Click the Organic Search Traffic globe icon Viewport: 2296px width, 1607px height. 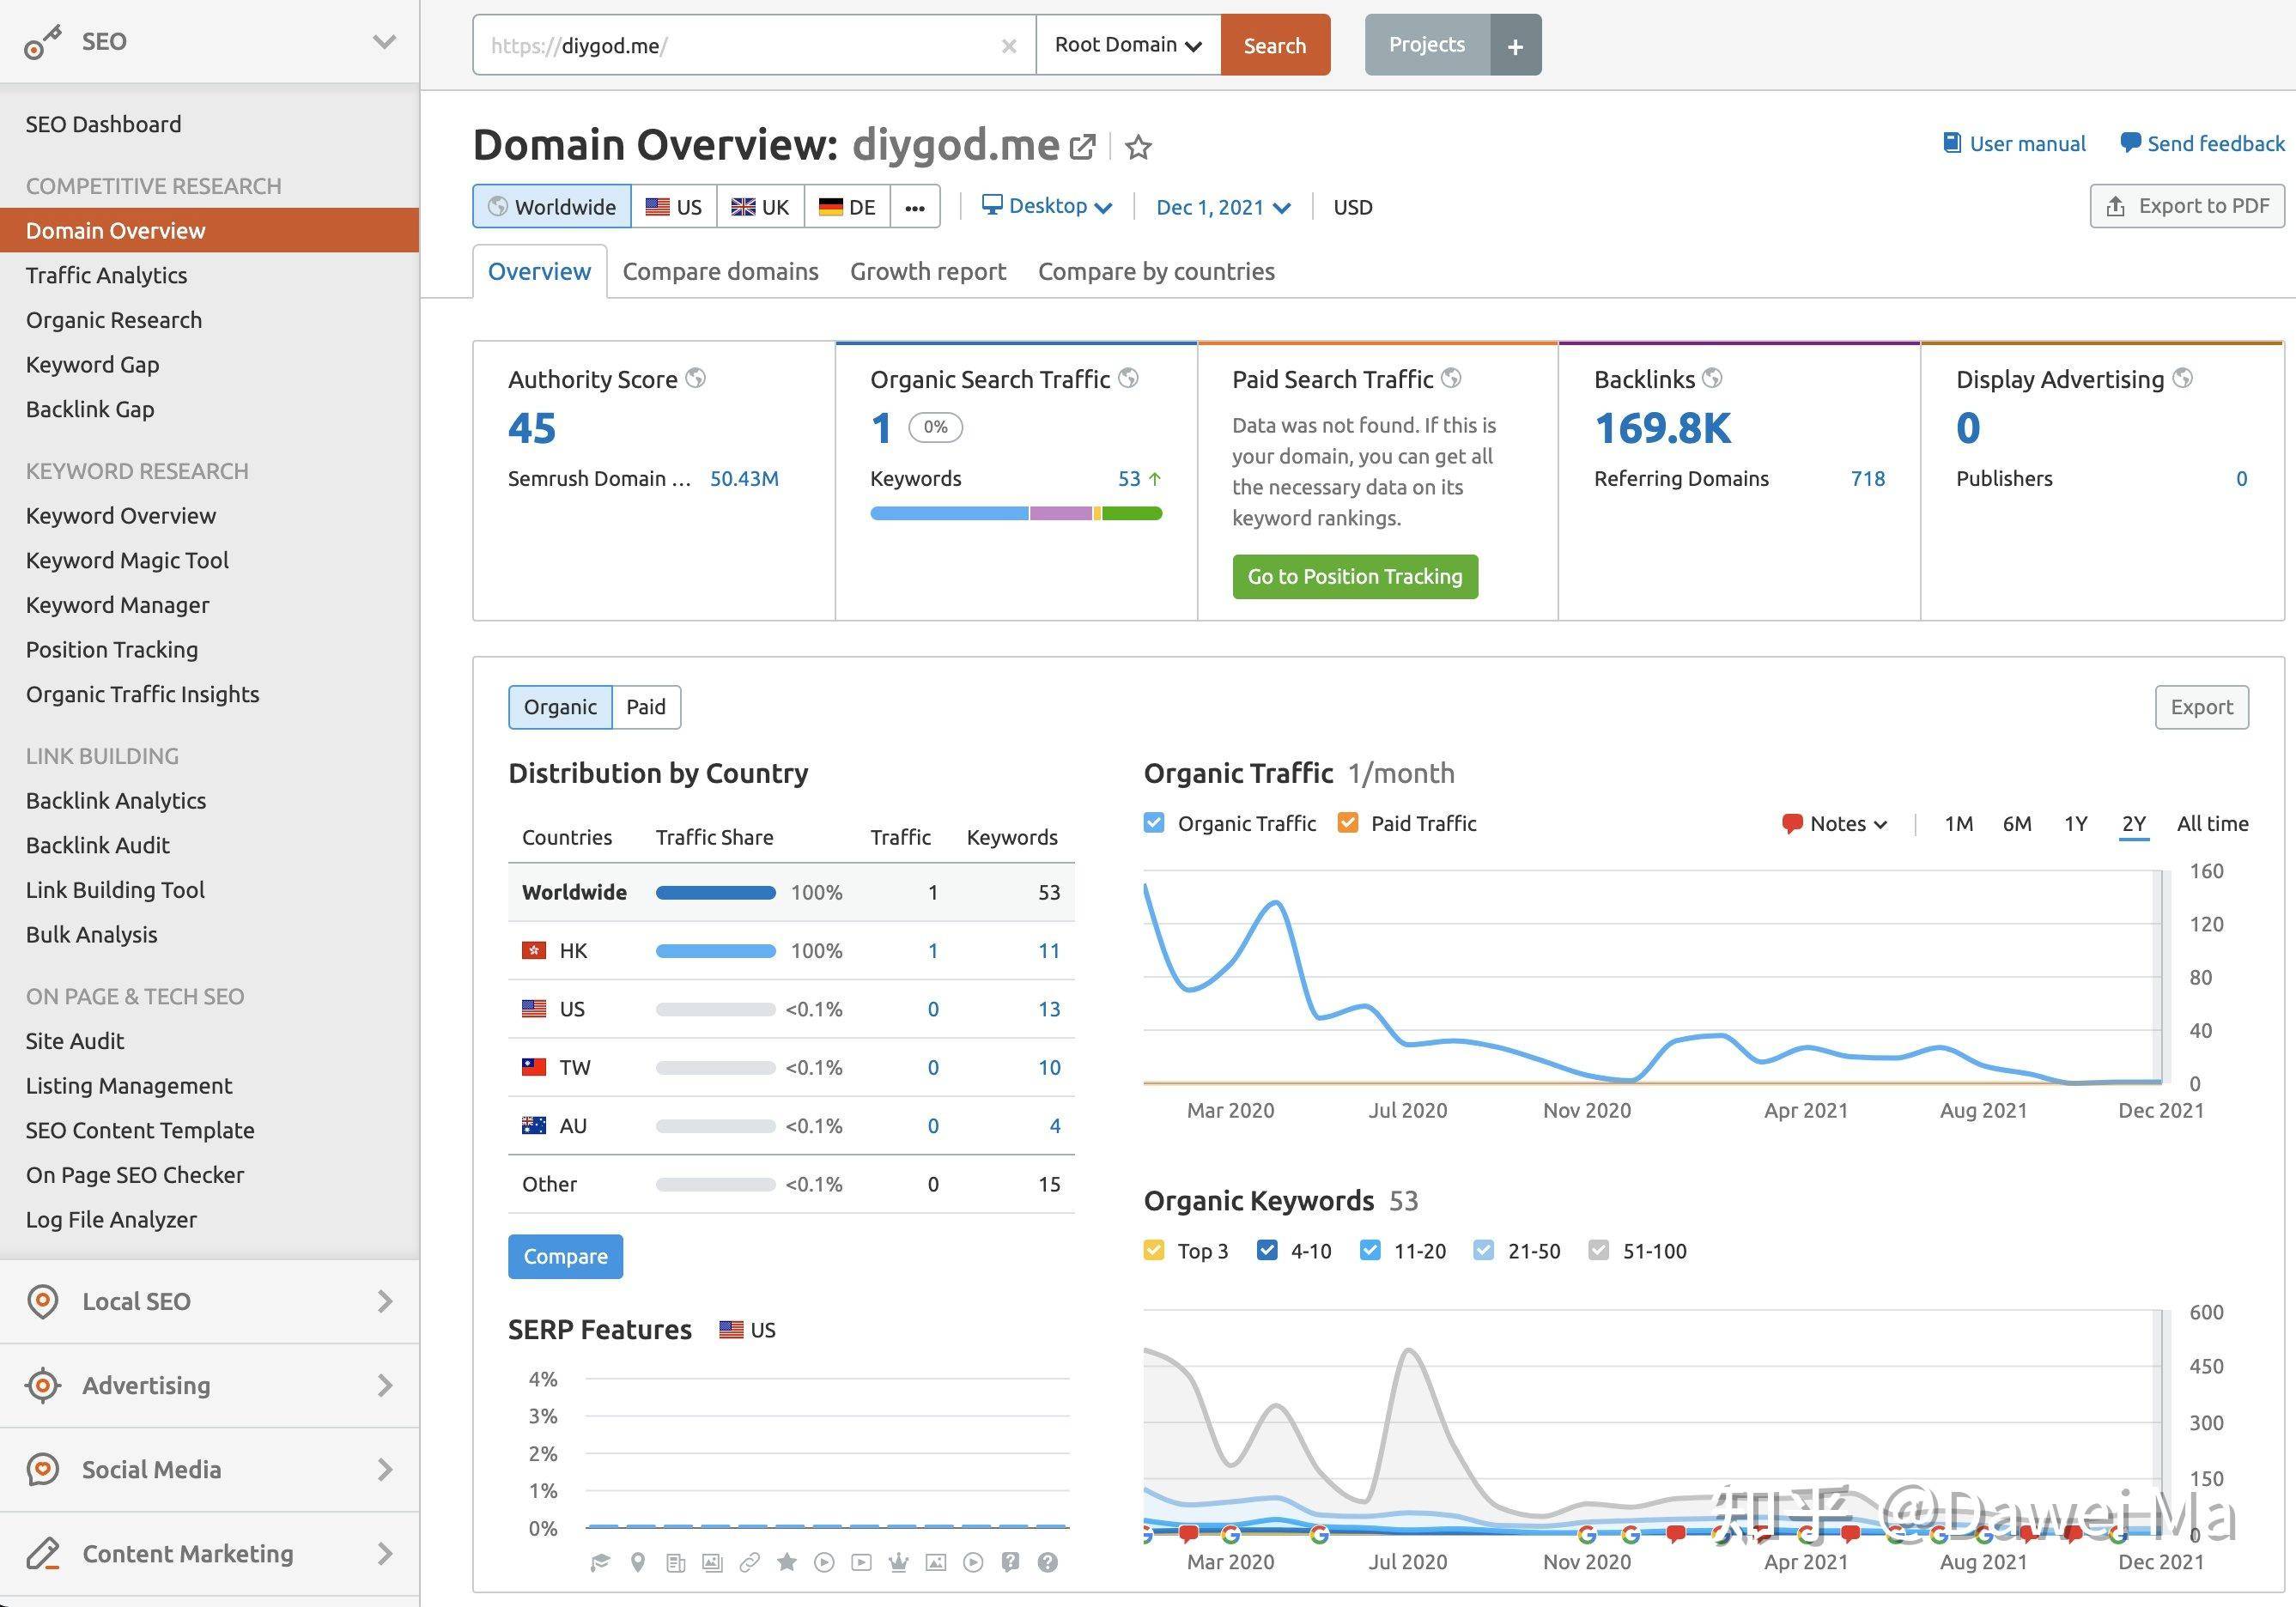[1128, 378]
